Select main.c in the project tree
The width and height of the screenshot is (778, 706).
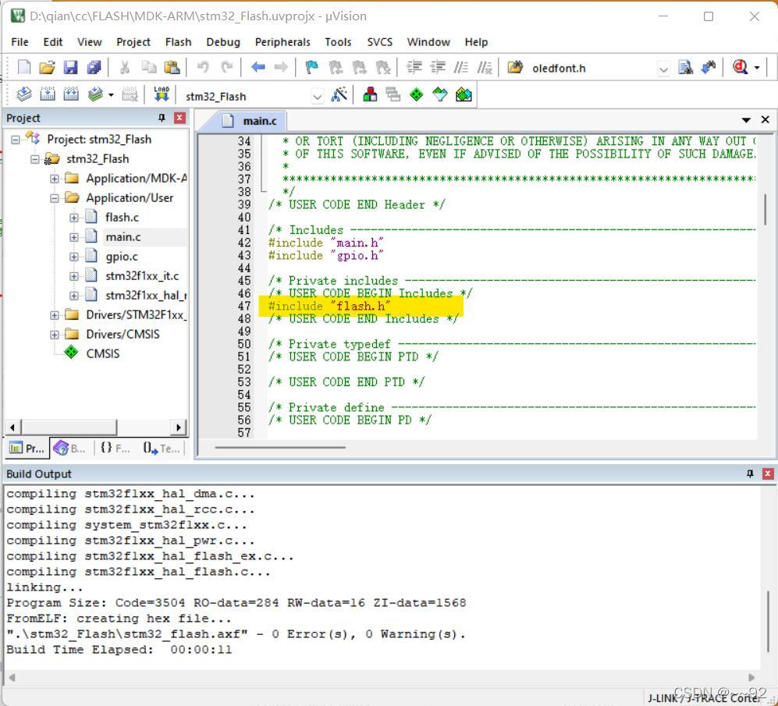point(123,237)
